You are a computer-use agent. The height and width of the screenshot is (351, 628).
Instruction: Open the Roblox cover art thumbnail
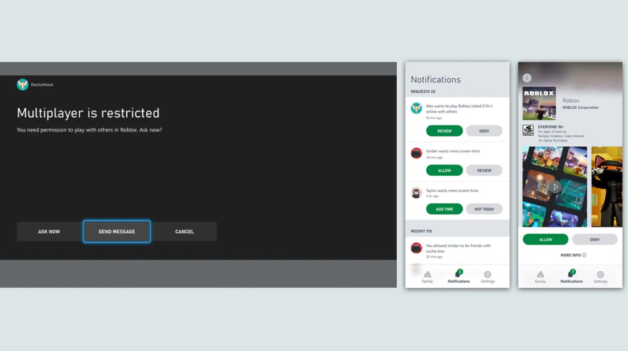(x=539, y=103)
